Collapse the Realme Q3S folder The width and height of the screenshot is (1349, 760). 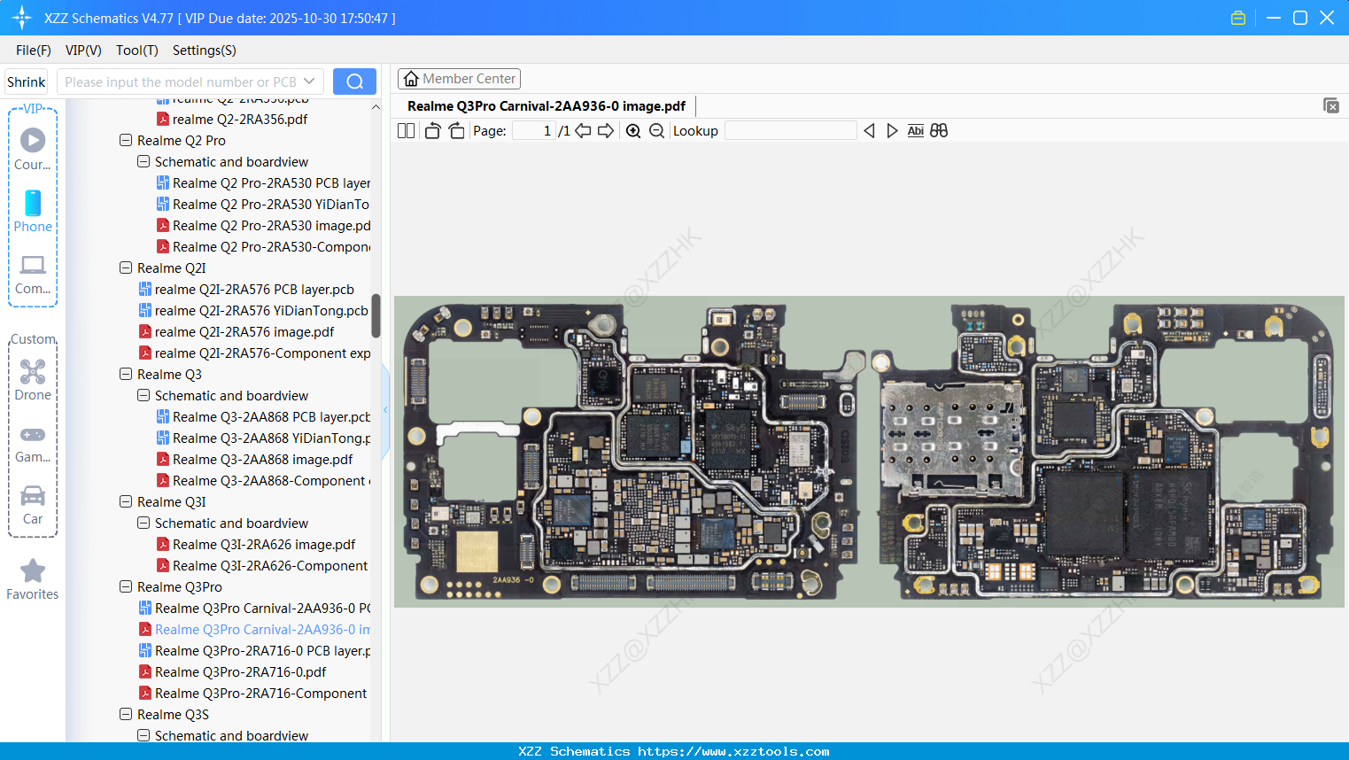[126, 715]
